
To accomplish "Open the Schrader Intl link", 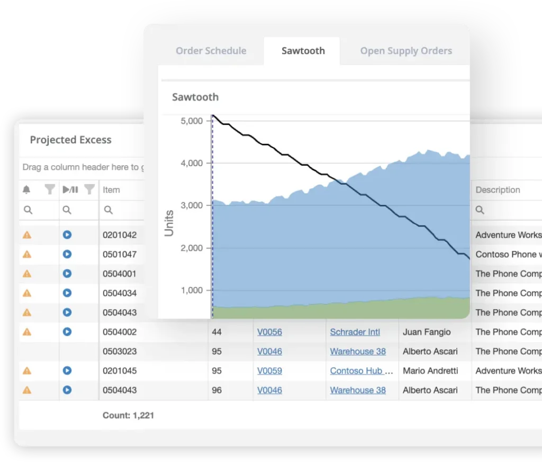I will (x=355, y=332).
